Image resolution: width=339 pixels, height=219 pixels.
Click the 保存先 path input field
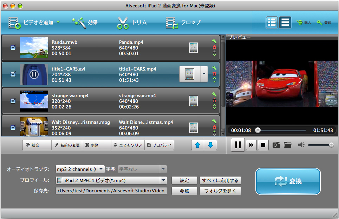click(x=111, y=191)
